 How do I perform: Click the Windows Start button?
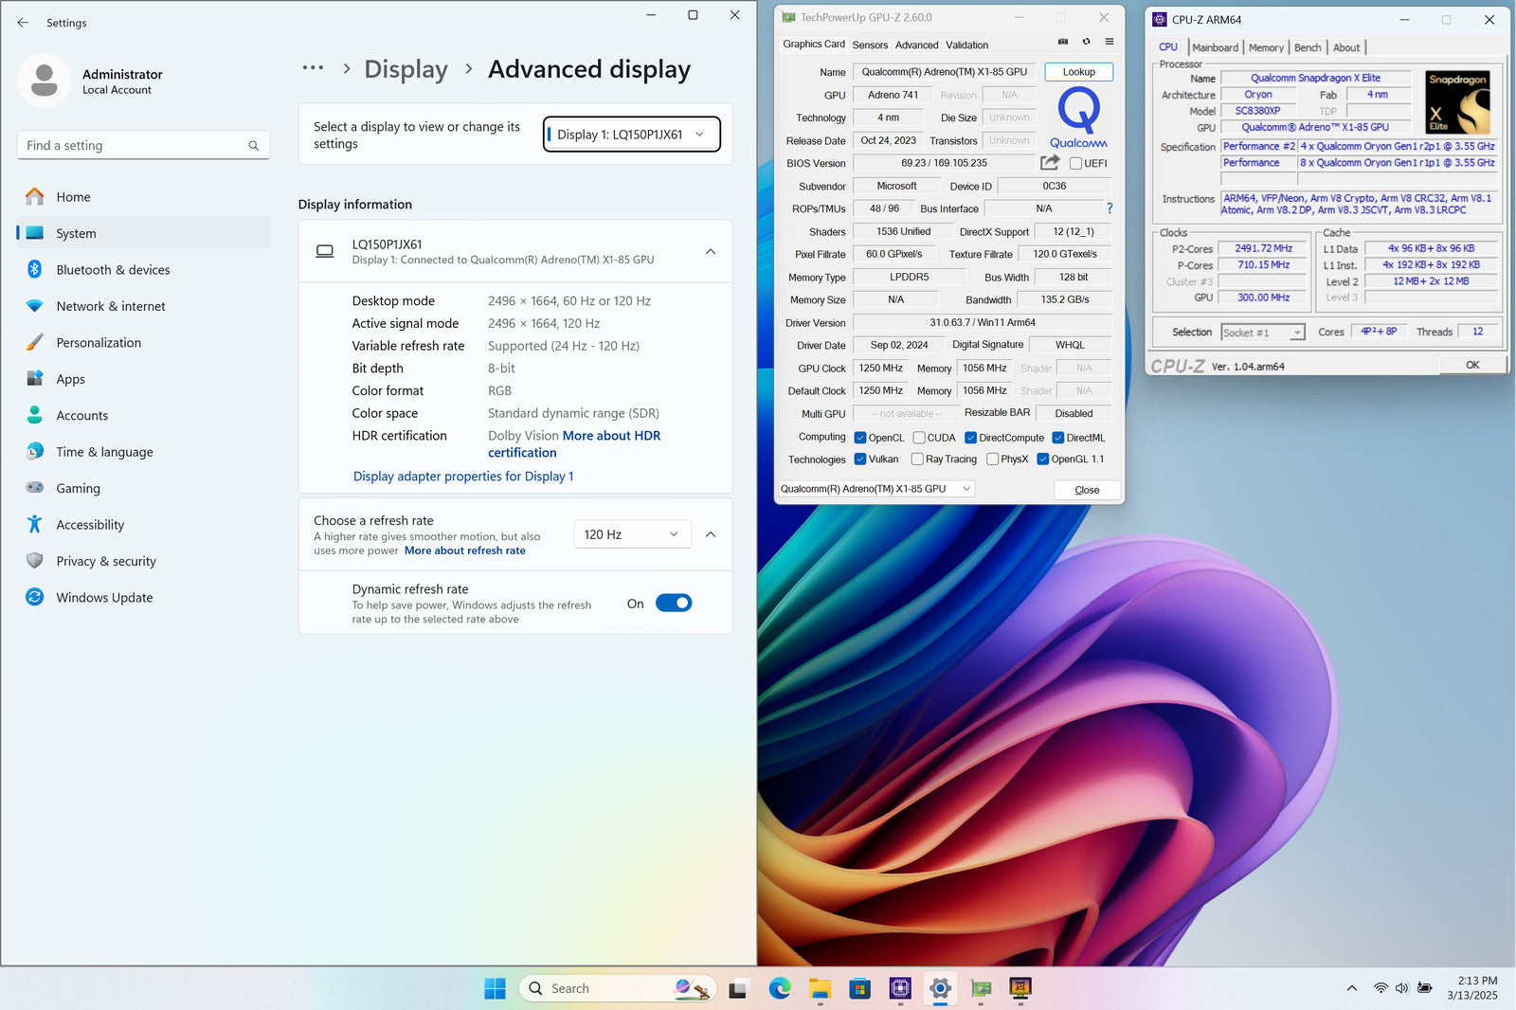pyautogui.click(x=495, y=988)
